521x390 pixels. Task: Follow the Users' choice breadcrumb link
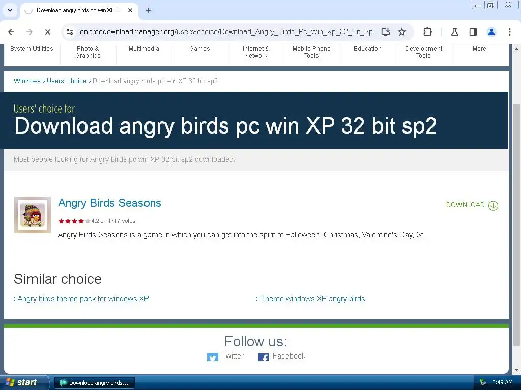coord(67,81)
